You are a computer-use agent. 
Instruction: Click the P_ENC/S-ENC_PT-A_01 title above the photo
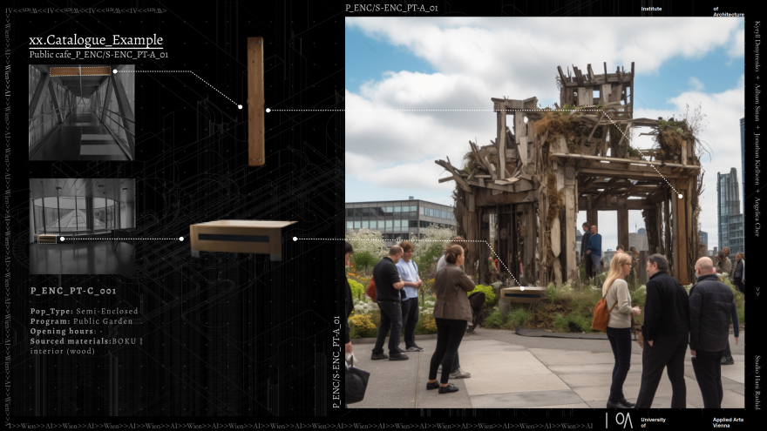pos(391,8)
